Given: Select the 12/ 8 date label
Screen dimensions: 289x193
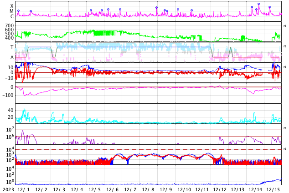Looking at the screenshot, I should pos(148,189).
